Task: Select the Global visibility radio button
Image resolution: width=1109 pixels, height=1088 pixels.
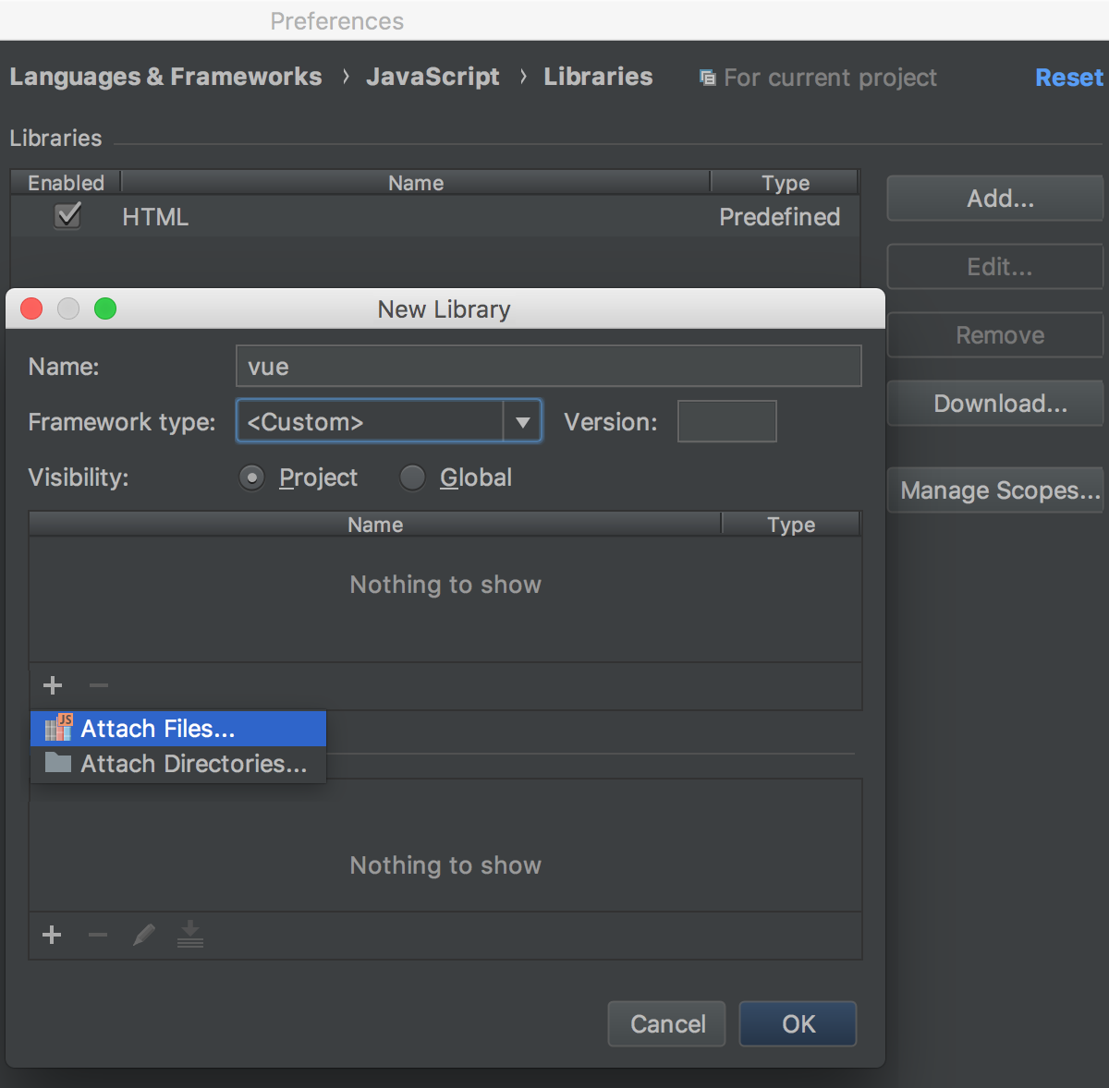Action: 412,478
